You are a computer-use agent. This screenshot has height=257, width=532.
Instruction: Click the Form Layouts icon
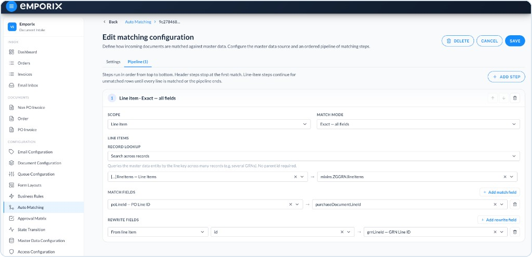pyautogui.click(x=11, y=185)
